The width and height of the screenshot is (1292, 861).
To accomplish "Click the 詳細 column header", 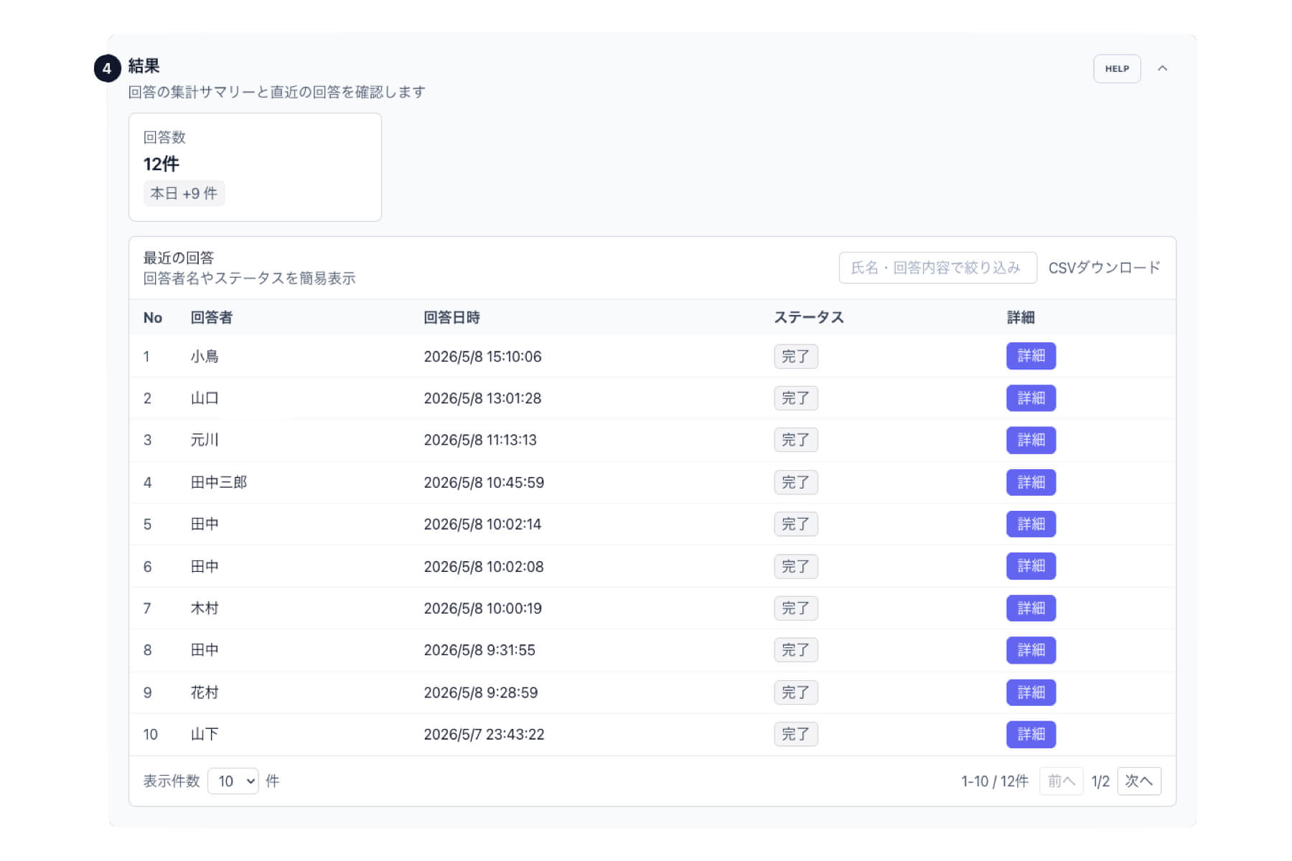I will tap(1020, 318).
